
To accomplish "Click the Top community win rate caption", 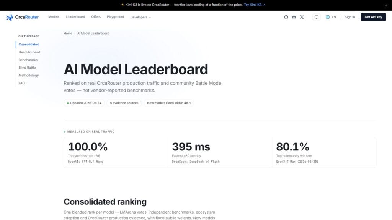I will click(x=294, y=156).
